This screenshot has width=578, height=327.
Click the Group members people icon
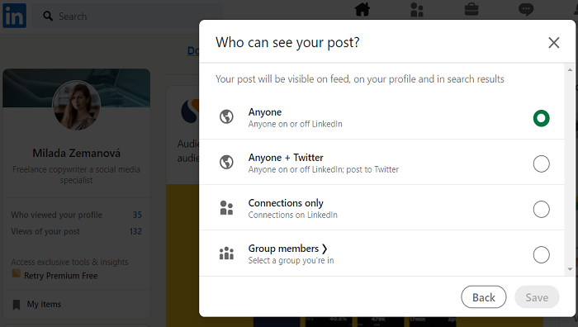click(x=226, y=254)
